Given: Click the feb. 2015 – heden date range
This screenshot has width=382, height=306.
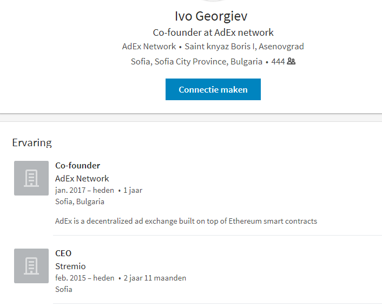Looking at the screenshot, I should click(85, 278).
